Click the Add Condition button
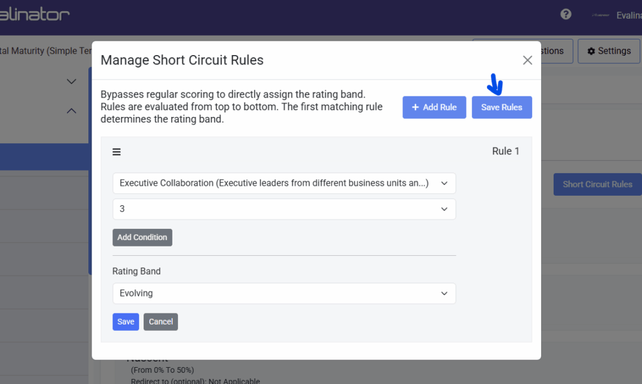642x384 pixels. point(142,238)
